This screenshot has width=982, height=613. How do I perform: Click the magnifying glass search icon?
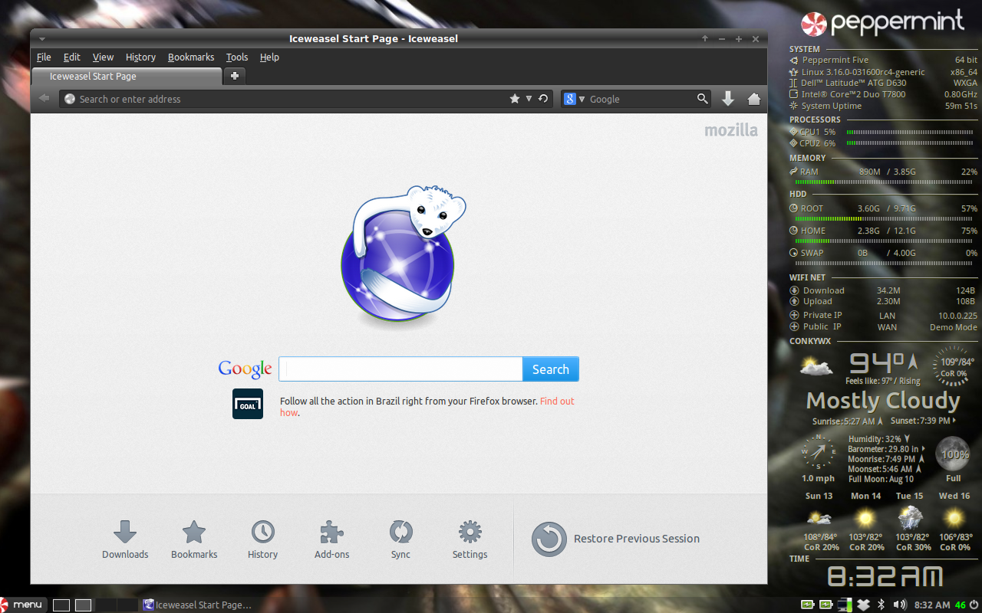point(703,99)
